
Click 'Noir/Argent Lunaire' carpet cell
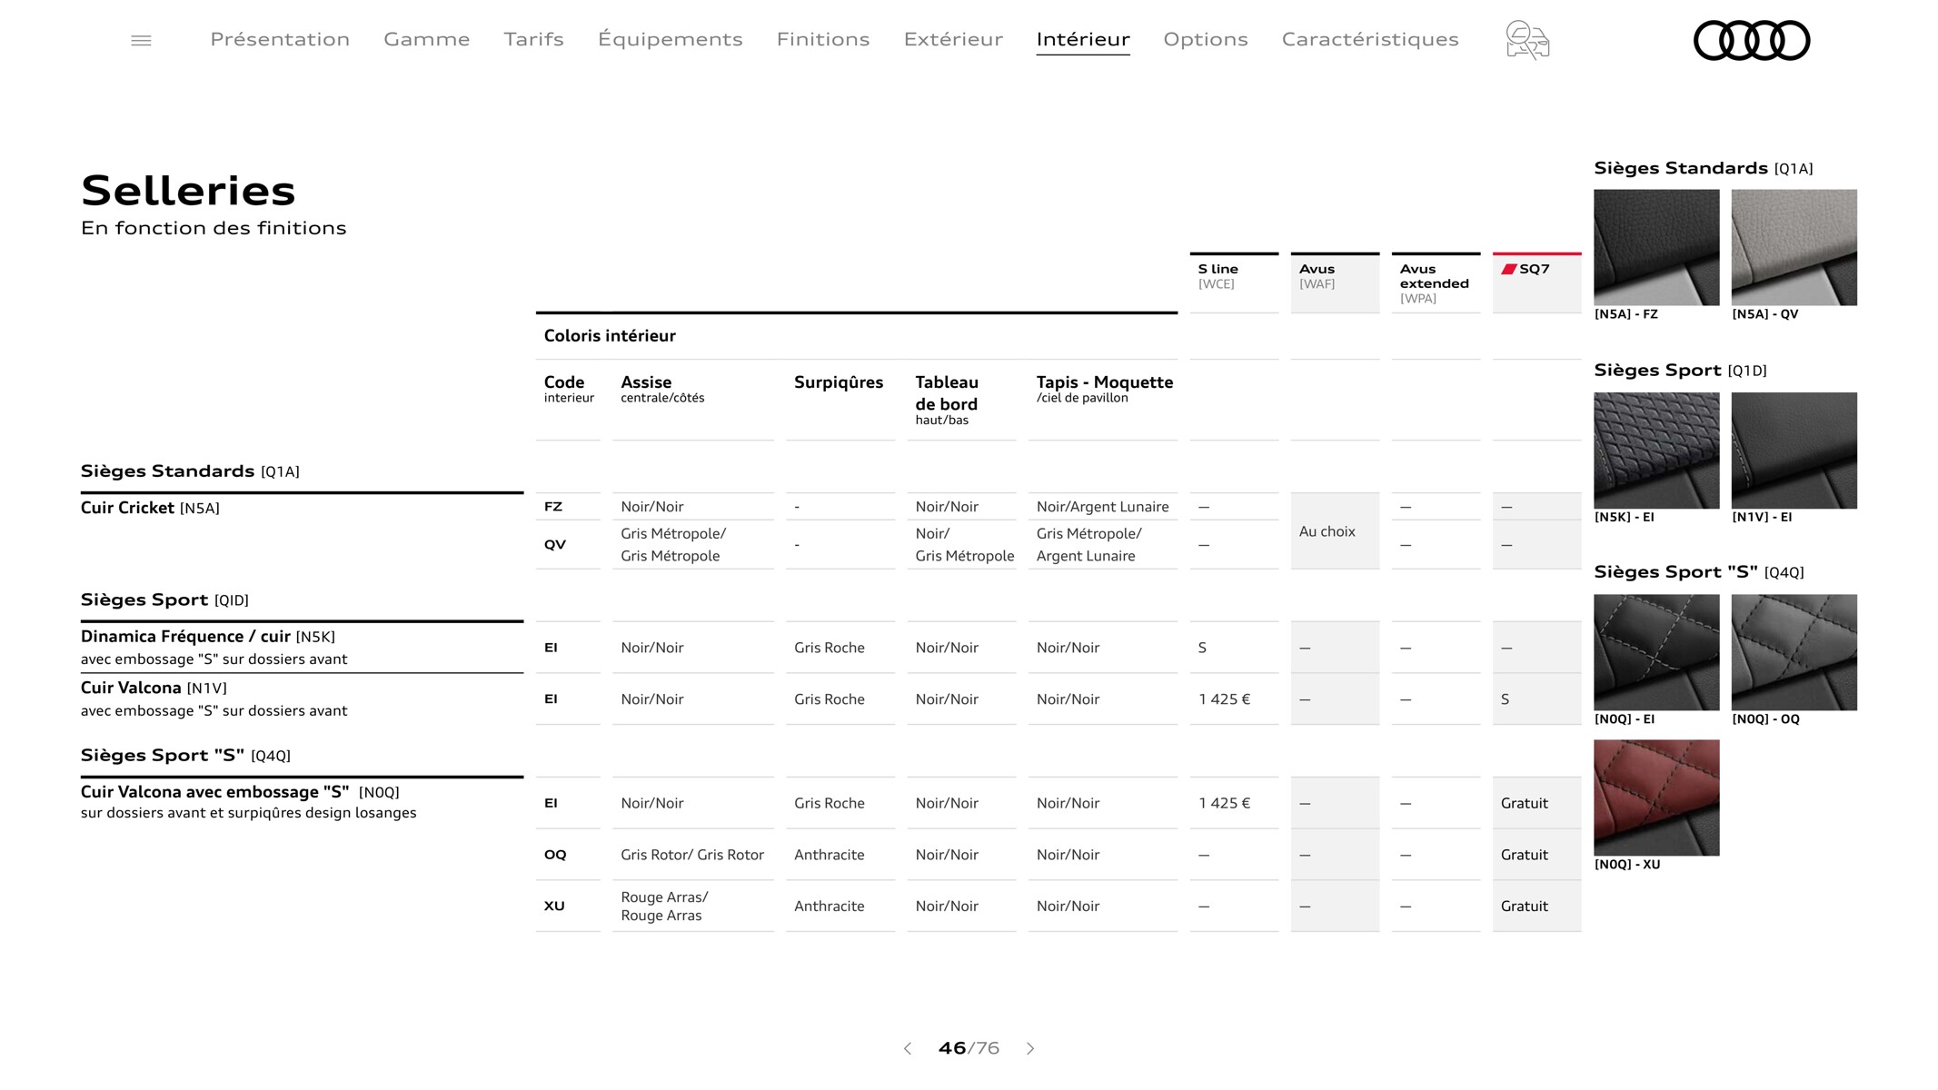(x=1102, y=507)
